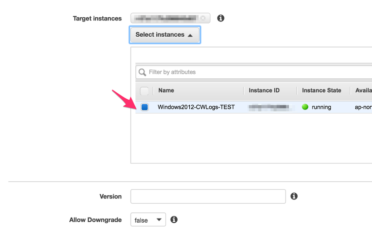Click the Select instances arrow triangle

coord(190,35)
